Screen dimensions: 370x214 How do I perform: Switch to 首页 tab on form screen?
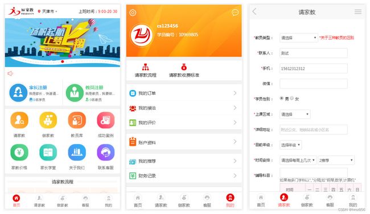[261, 201]
